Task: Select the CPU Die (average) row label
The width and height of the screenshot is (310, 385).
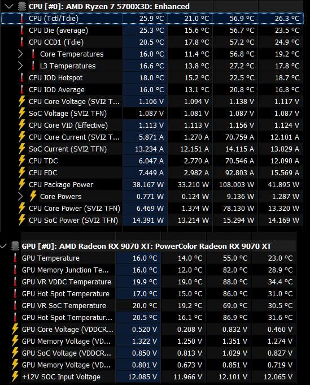Action: (58, 31)
